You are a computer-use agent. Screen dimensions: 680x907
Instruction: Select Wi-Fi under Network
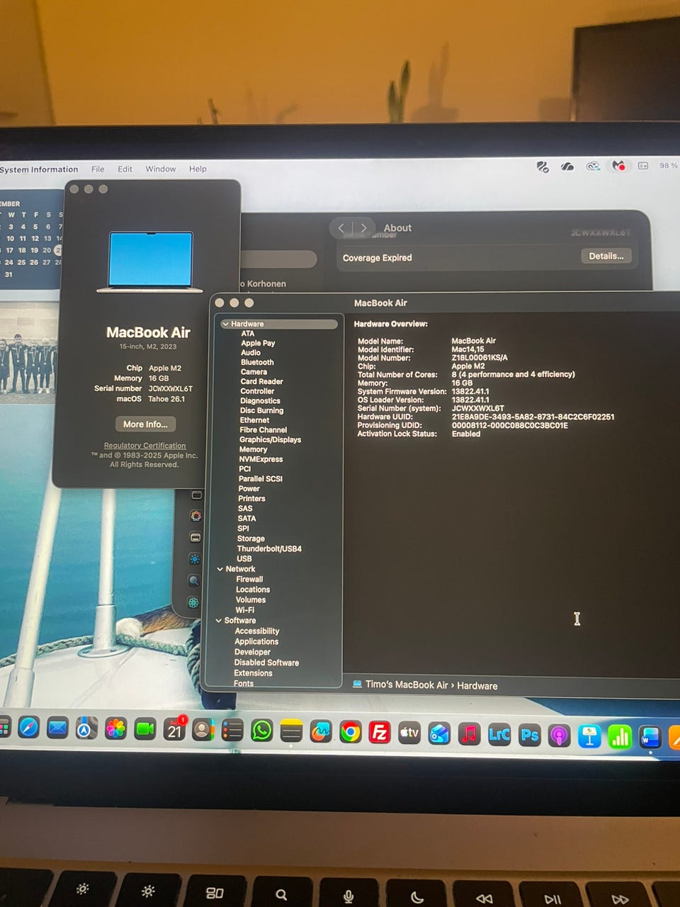point(245,609)
